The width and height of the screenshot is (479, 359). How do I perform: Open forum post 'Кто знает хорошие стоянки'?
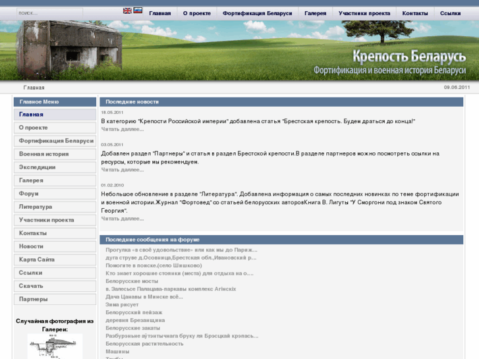(x=179, y=273)
